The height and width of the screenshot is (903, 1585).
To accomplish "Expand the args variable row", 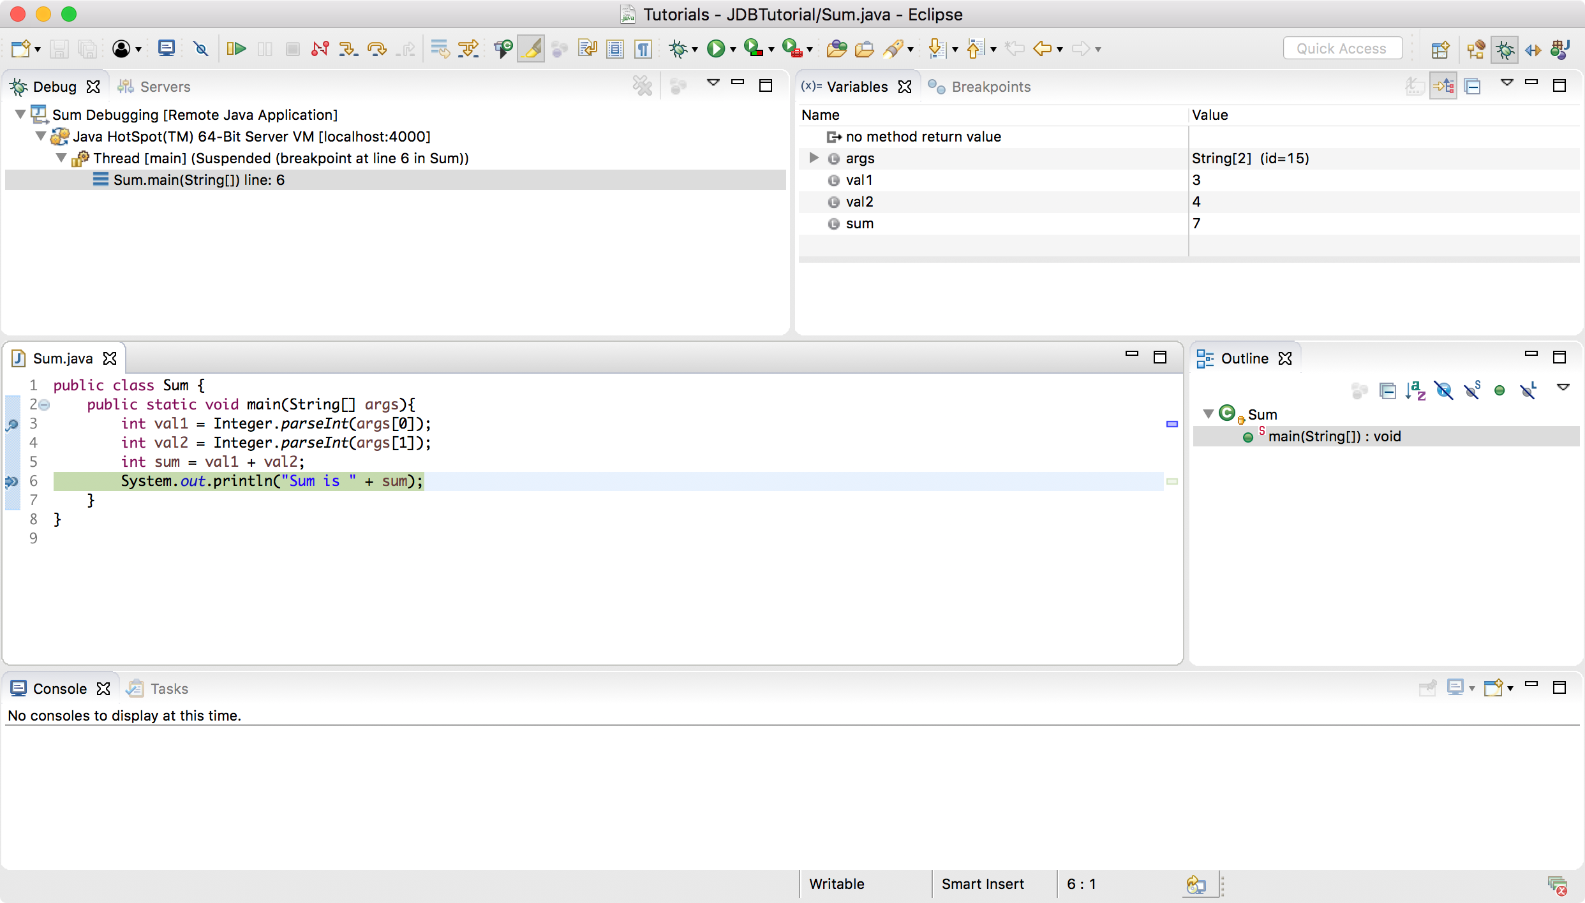I will tap(814, 158).
